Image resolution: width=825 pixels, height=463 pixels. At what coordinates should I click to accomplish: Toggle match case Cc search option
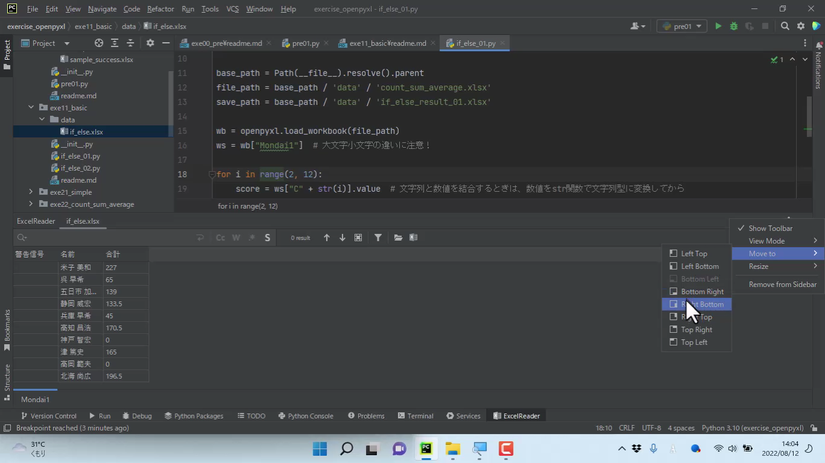click(221, 238)
